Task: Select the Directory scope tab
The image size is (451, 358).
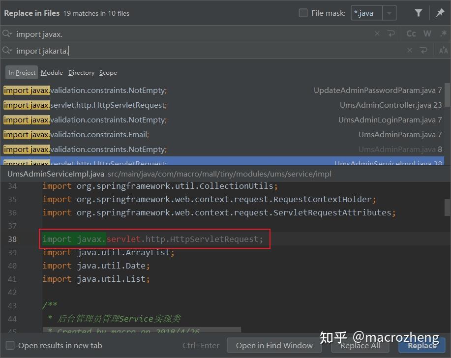Action: (81, 72)
